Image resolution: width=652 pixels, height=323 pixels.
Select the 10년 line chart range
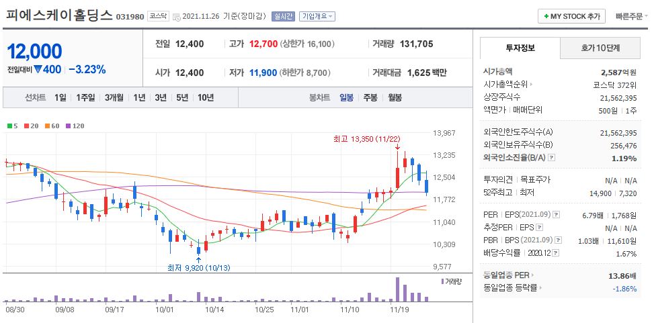(x=206, y=97)
